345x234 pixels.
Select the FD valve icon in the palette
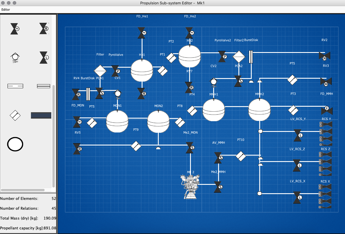(x=15, y=29)
